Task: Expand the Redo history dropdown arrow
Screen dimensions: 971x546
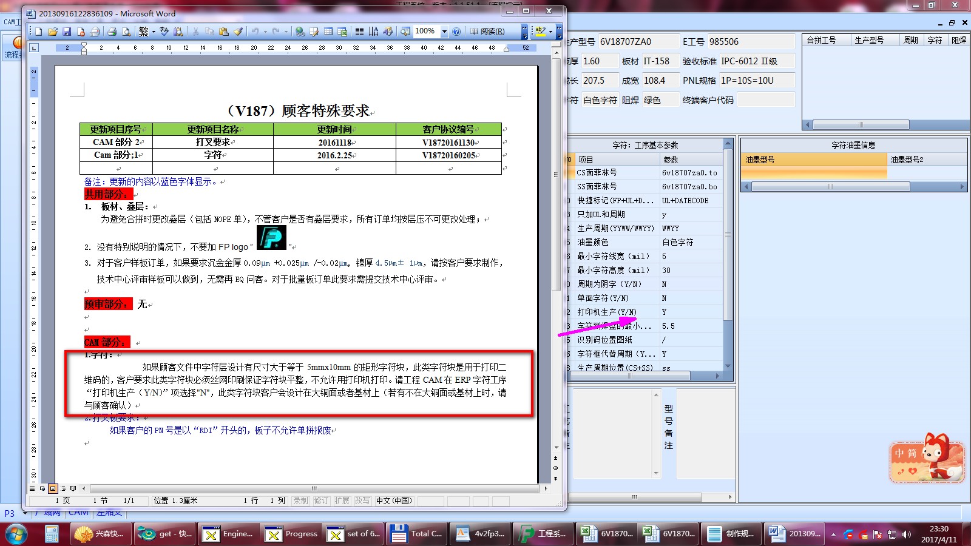Action: (286, 32)
